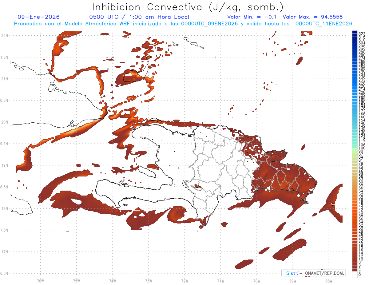
Task: Click the "8.5N" latitude axis label
Action: tap(5, 187)
